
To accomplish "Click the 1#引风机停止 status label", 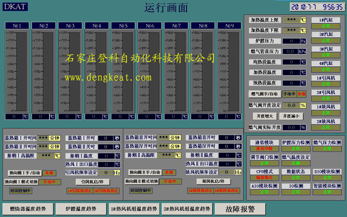I will 80,191.
